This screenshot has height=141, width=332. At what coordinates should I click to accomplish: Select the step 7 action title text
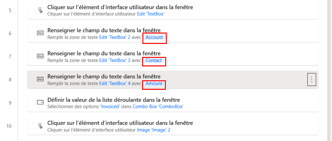click(104, 53)
